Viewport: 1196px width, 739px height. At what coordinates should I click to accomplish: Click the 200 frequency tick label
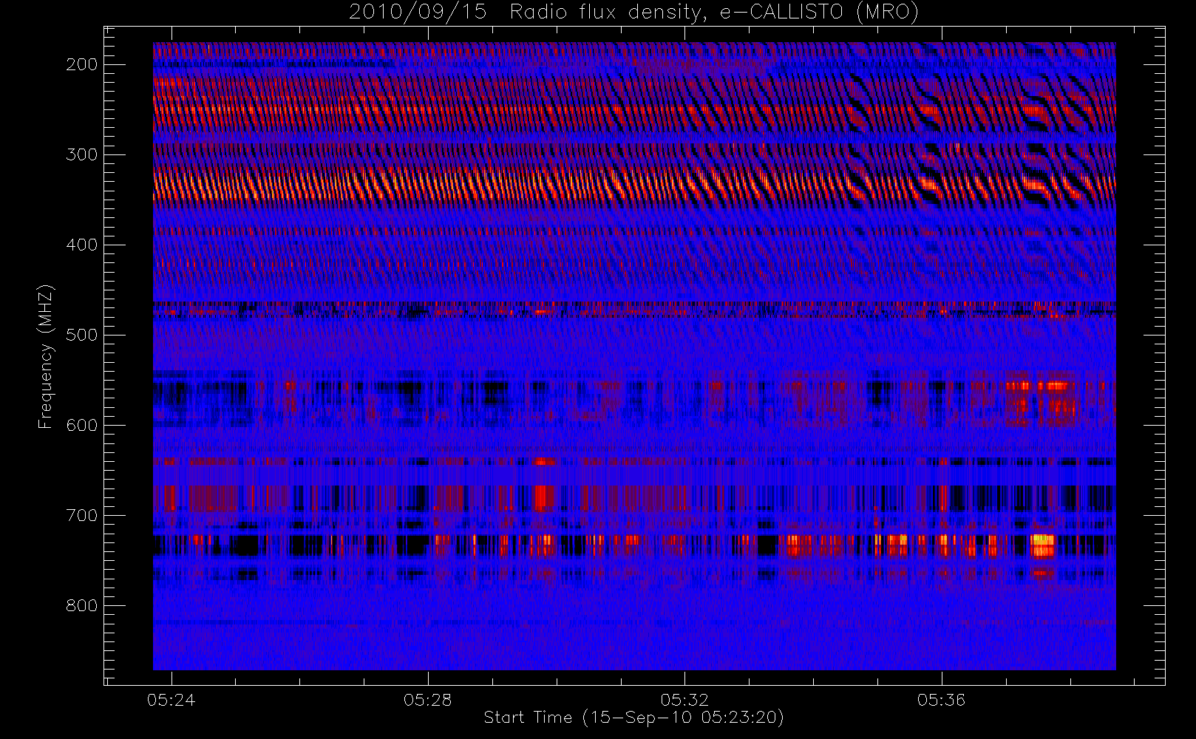82,64
